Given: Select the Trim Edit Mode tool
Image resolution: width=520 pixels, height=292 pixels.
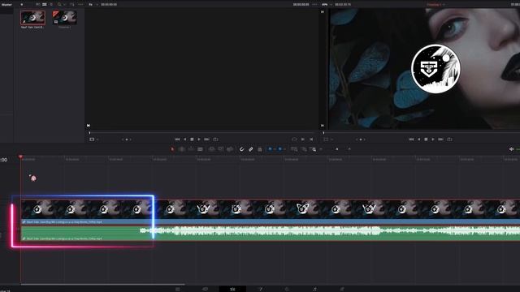Looking at the screenshot, I should [x=181, y=149].
